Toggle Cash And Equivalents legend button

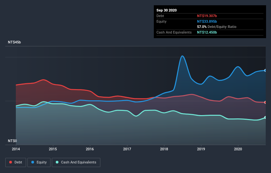click(x=76, y=162)
